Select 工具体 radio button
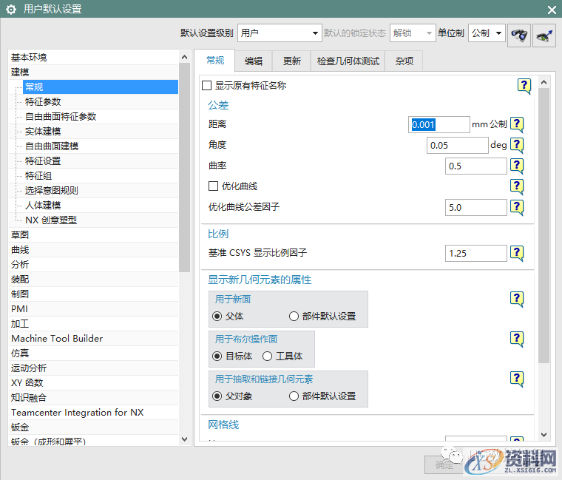The height and width of the screenshot is (480, 562). tap(267, 356)
